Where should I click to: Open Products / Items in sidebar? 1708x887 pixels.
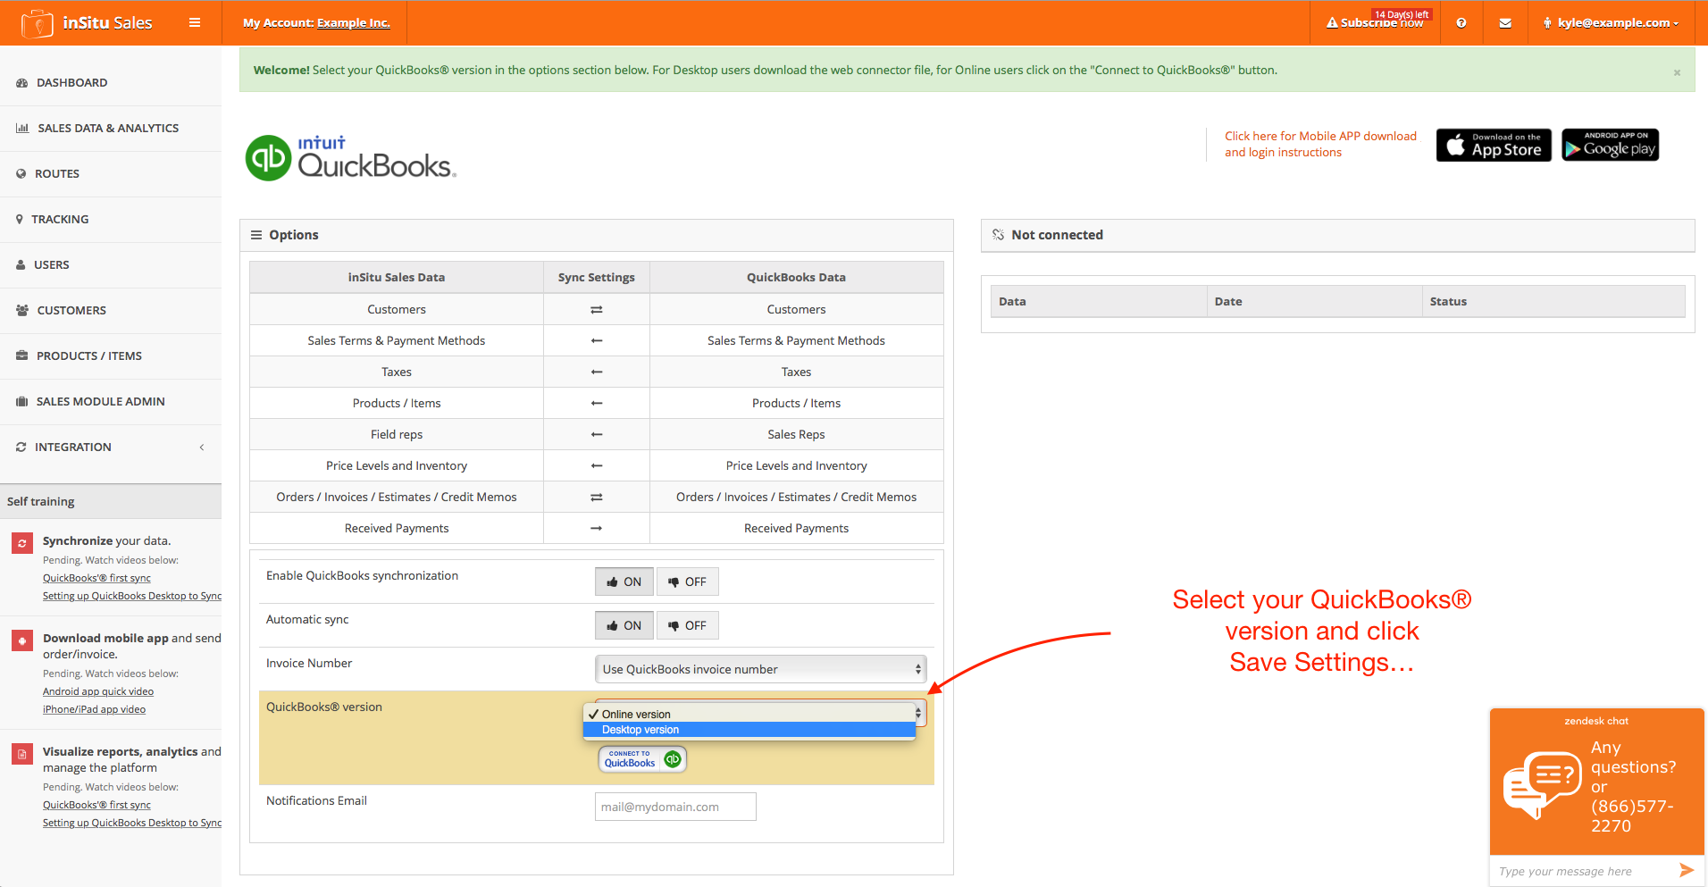click(x=88, y=356)
